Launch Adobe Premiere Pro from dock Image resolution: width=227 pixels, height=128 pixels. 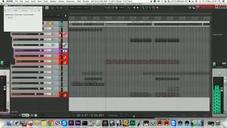(71, 123)
